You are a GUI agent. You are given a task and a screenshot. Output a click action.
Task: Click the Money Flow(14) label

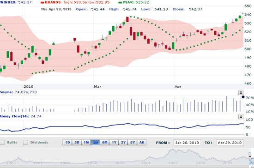[x=14, y=116]
